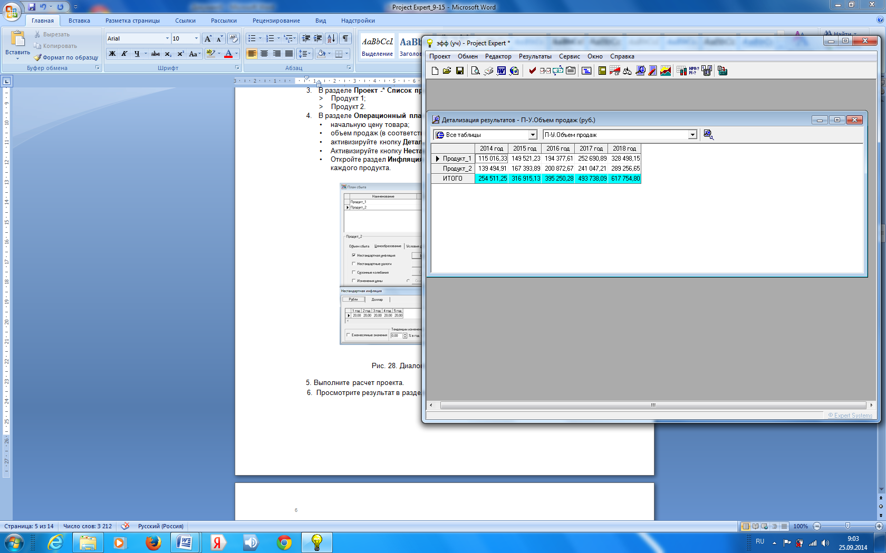The height and width of the screenshot is (553, 886).
Task: Open Firefox from the taskbar
Action: coord(153,542)
